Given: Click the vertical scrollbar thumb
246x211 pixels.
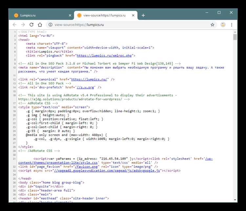Looking at the screenshot, I should 235,37.
